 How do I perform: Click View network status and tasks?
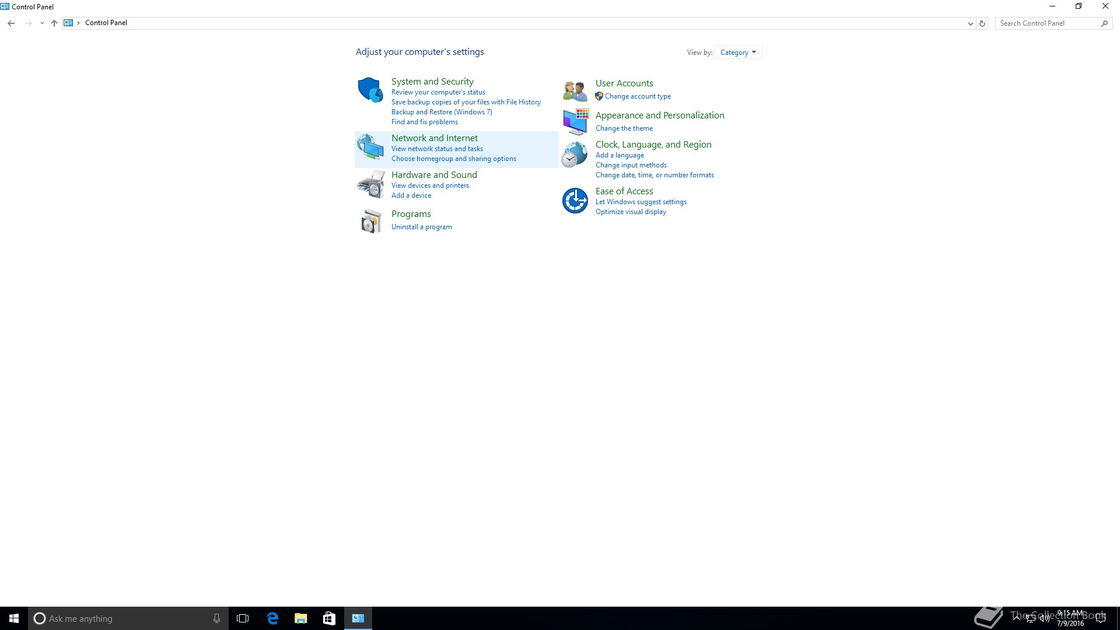click(x=437, y=149)
